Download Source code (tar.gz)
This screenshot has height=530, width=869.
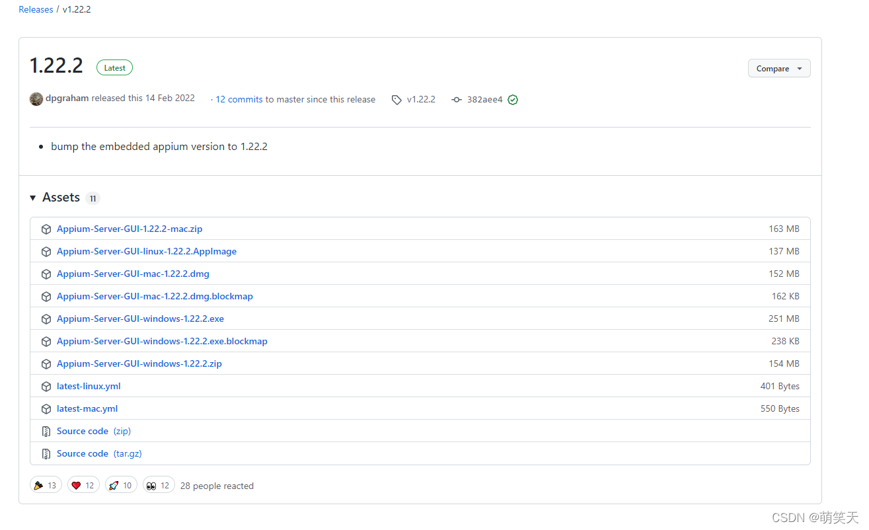[x=99, y=453]
